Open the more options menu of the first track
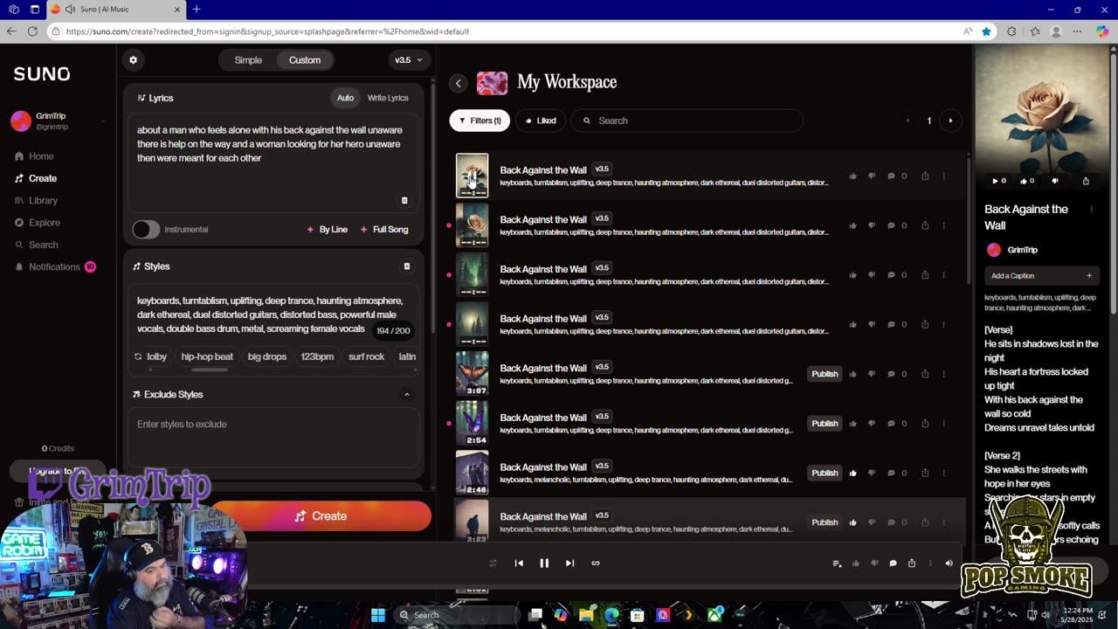This screenshot has width=1118, height=629. click(x=943, y=176)
